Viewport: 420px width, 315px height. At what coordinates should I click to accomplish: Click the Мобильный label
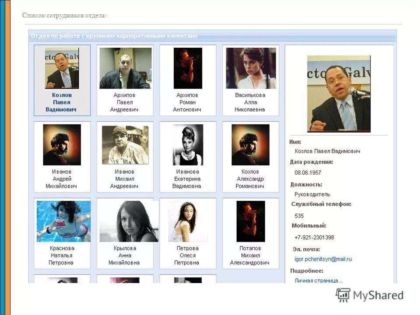pos(309,226)
